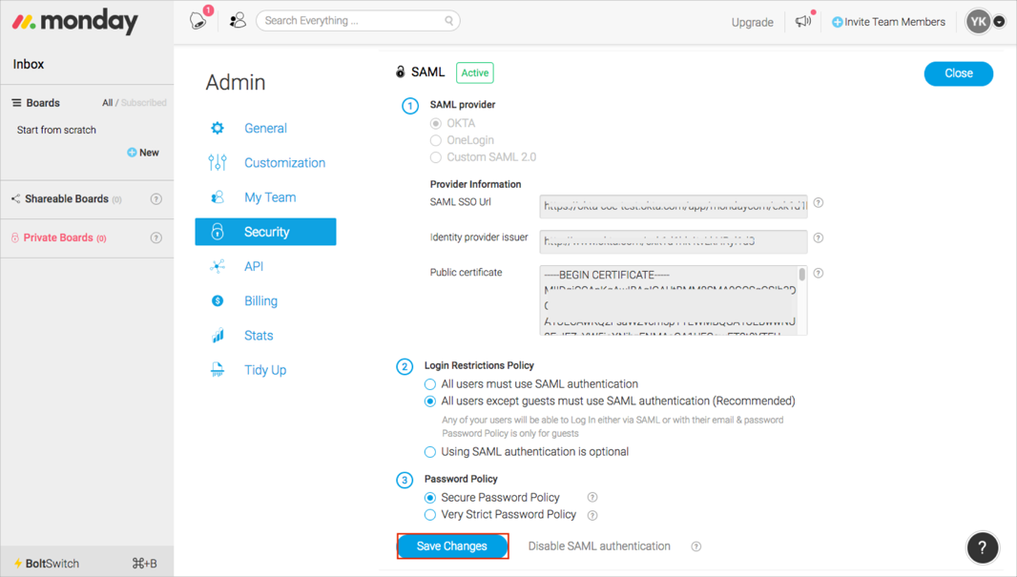The height and width of the screenshot is (577, 1017).
Task: Click the Public certificate text area scrollbar
Action: click(801, 277)
